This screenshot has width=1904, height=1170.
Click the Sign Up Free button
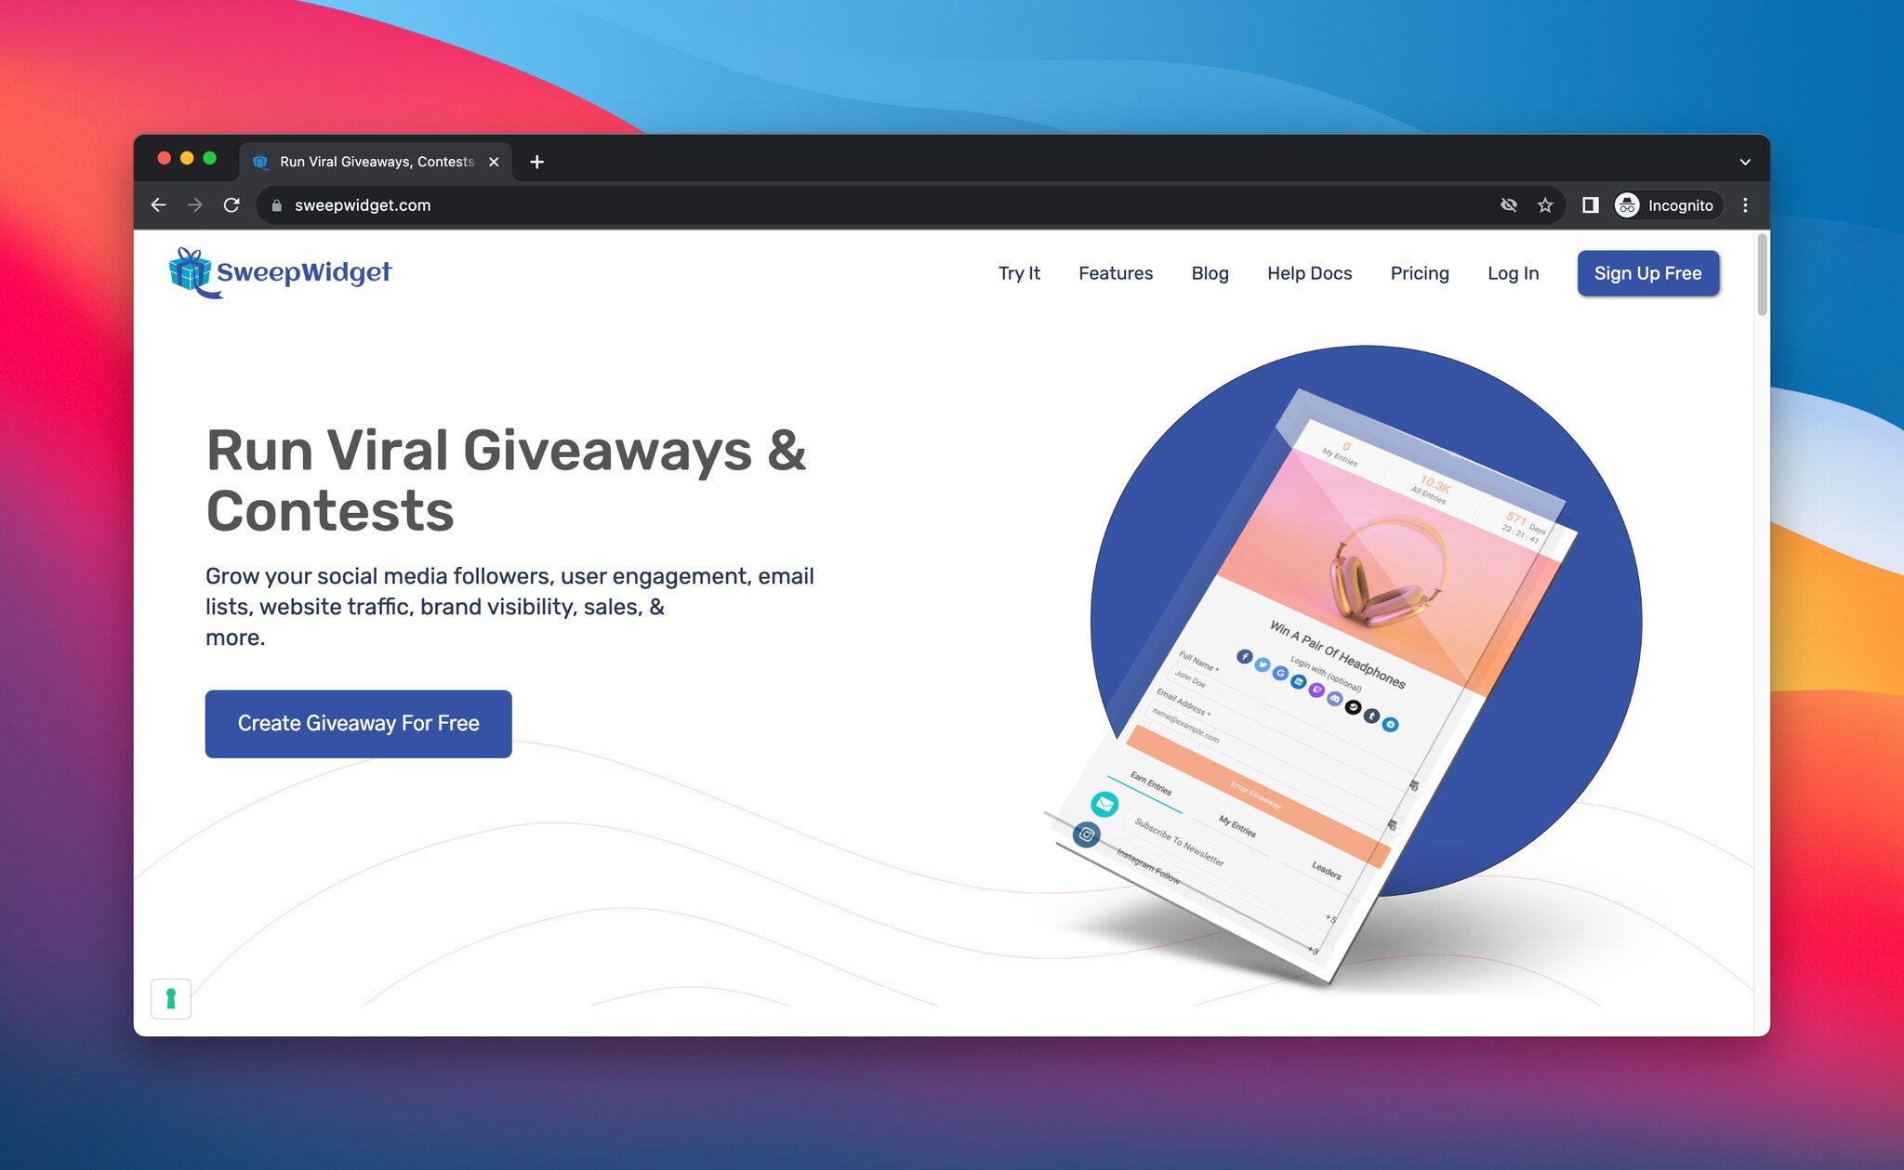coord(1648,273)
